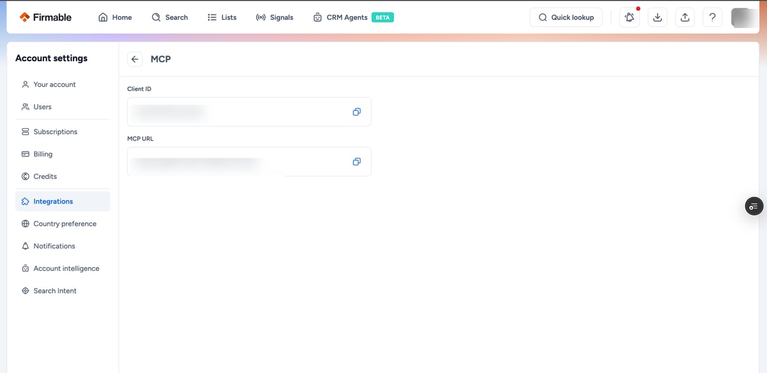Click the Quick lookup search box
The height and width of the screenshot is (373, 767).
[566, 17]
